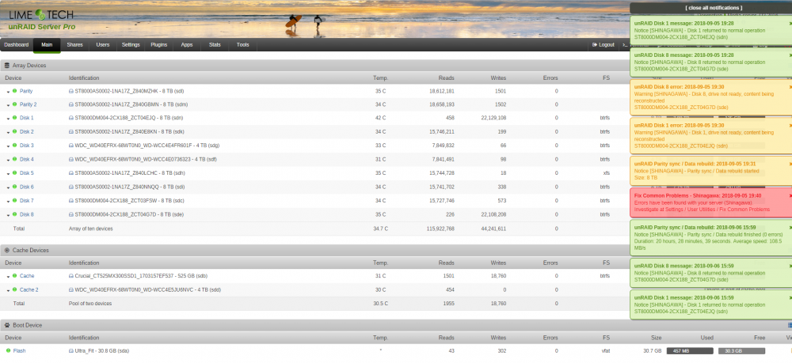The height and width of the screenshot is (363, 792).
Task: Click the Cache Devices section icon
Action: [7, 250]
